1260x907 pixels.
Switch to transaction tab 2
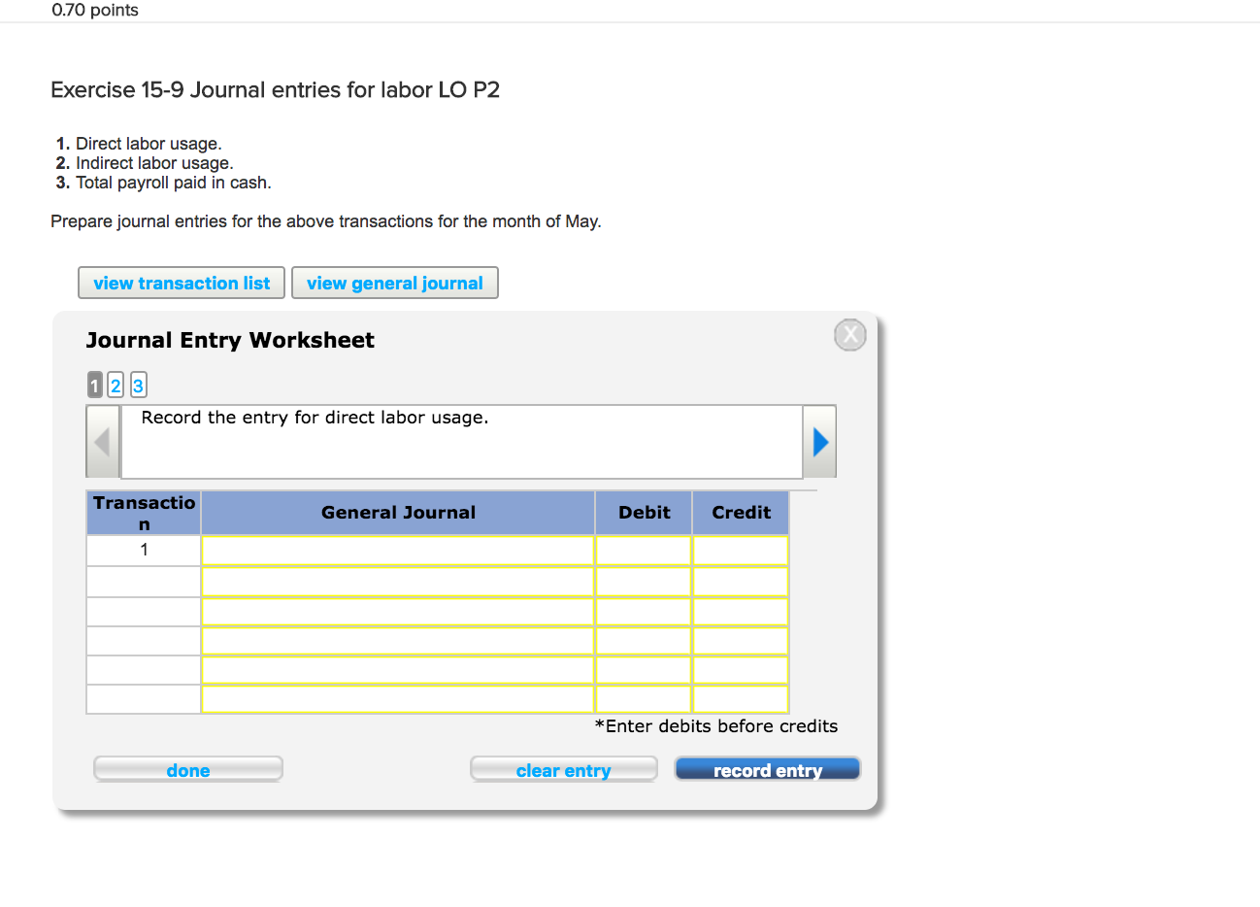coord(116,386)
